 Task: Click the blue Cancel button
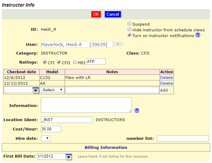(x=113, y=14)
